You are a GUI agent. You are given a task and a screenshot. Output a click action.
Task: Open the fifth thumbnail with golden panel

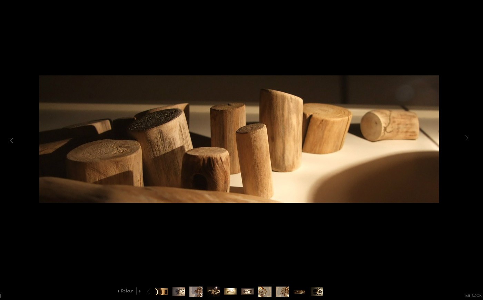[230, 292]
